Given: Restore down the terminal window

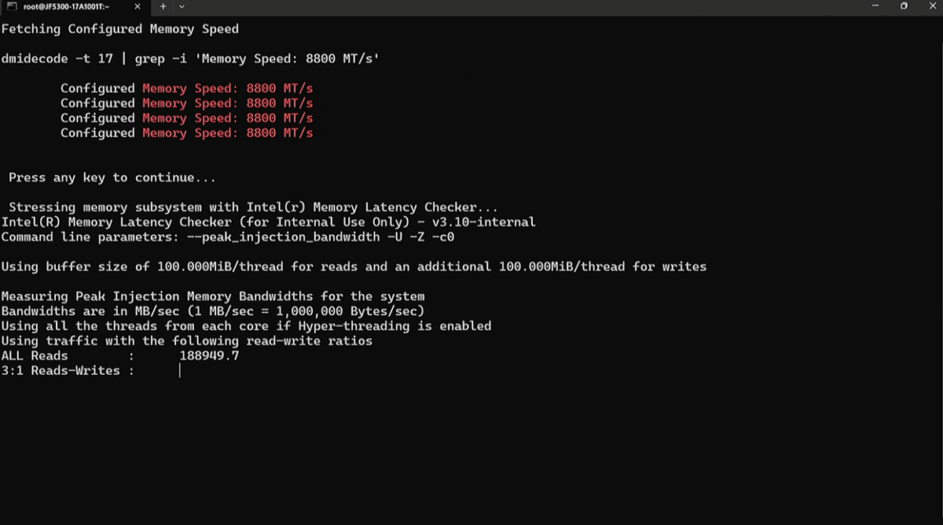Looking at the screenshot, I should click(x=904, y=6).
